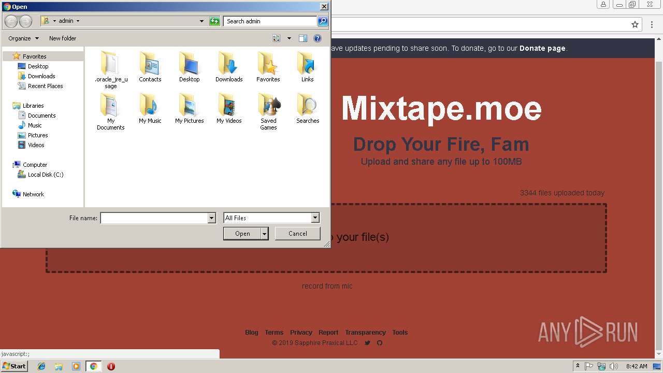Focus the File name text field

click(x=154, y=218)
